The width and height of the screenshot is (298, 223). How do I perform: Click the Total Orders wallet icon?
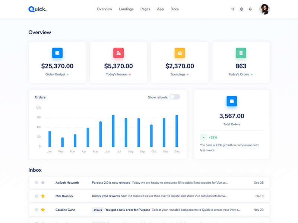(x=232, y=101)
